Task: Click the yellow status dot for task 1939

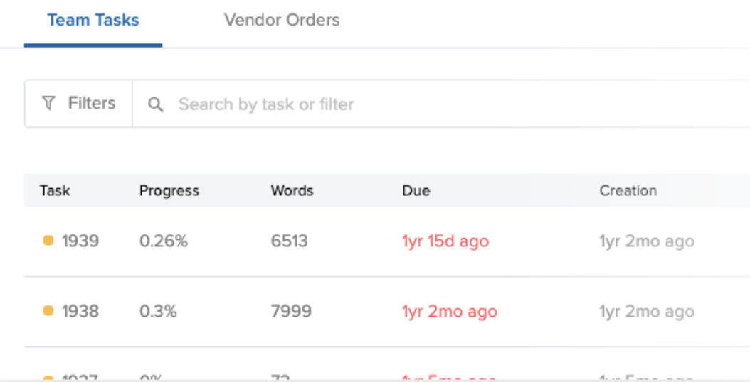Action: (48, 241)
